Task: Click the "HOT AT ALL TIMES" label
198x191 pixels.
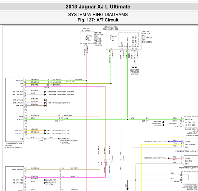Action: pos(86,30)
